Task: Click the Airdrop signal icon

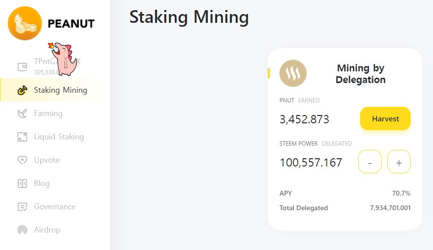Action: click(22, 230)
